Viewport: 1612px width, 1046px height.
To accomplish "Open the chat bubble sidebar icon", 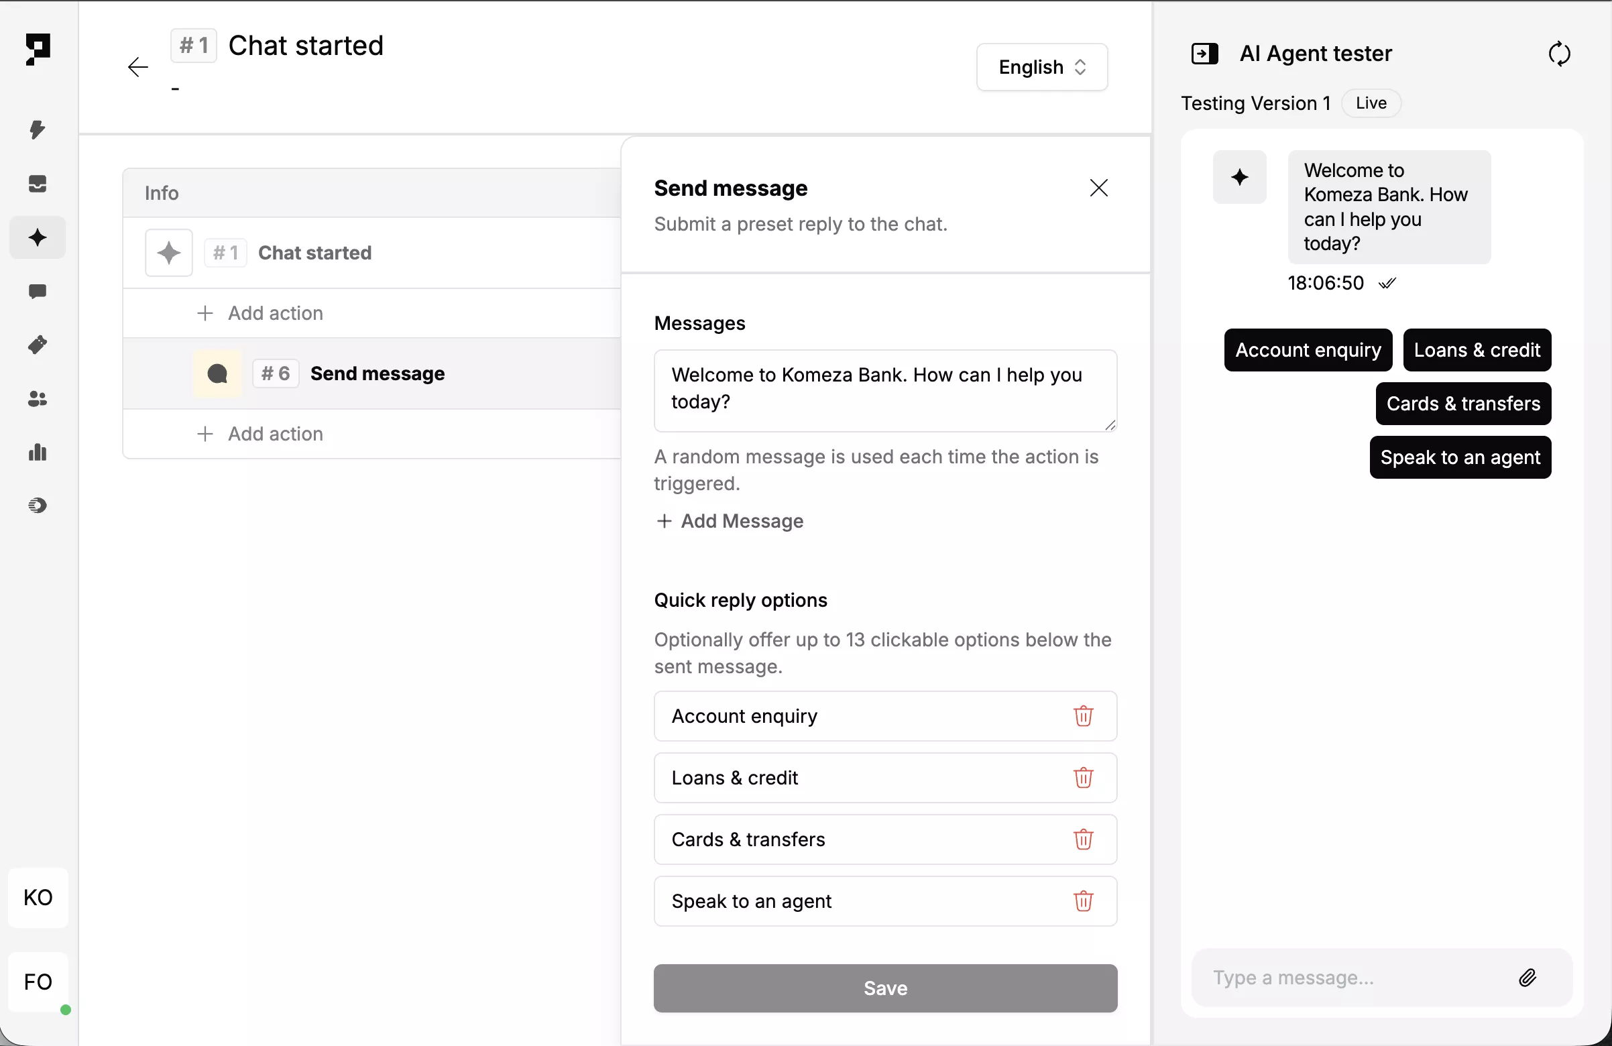I will point(38,291).
